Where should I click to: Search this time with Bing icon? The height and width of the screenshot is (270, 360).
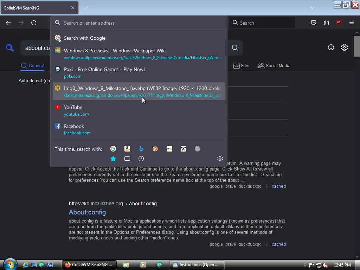[141, 149]
